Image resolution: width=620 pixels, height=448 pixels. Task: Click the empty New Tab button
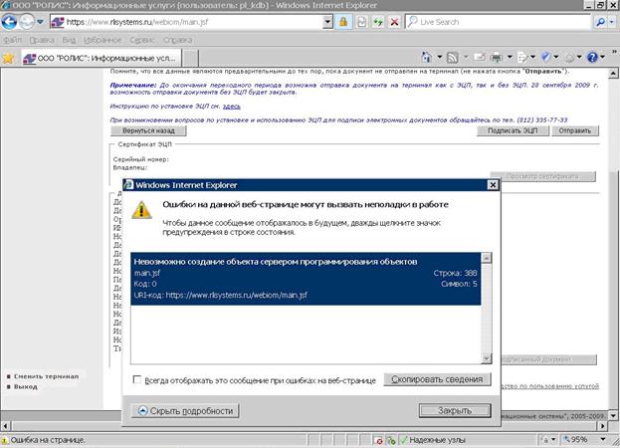pyautogui.click(x=190, y=58)
